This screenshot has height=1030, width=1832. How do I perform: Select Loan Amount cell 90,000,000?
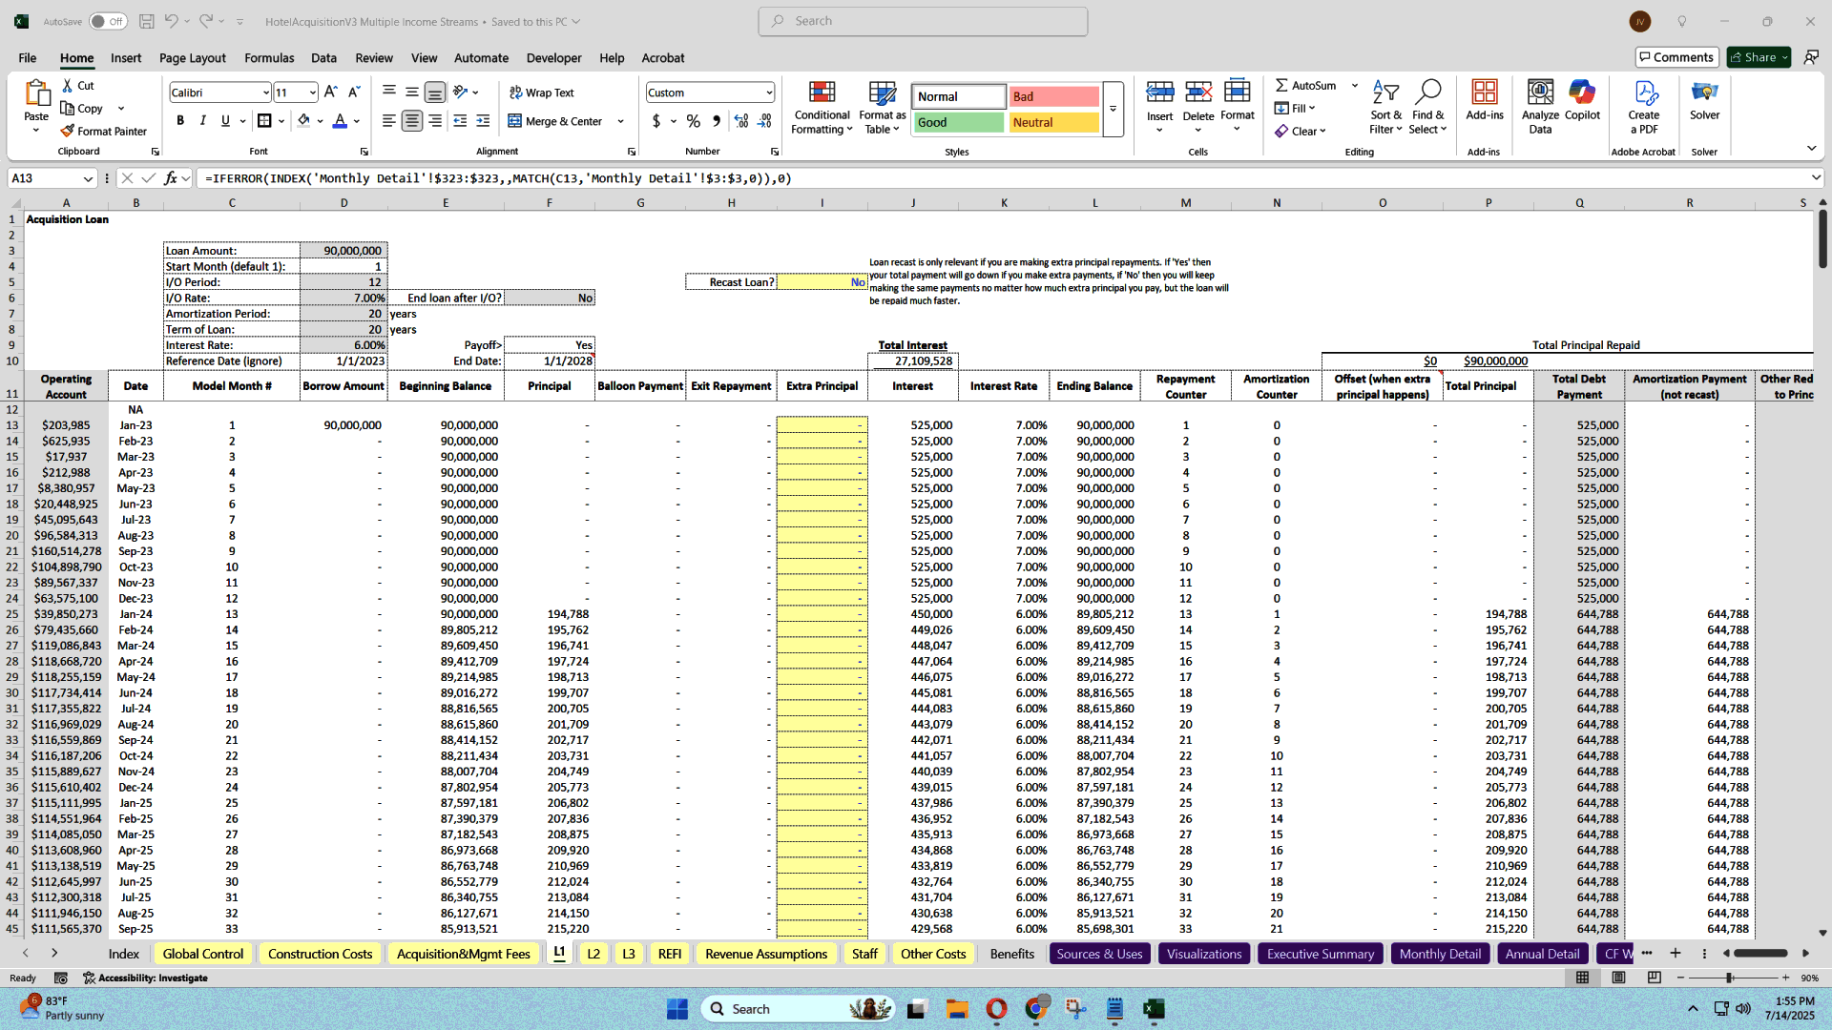click(343, 251)
